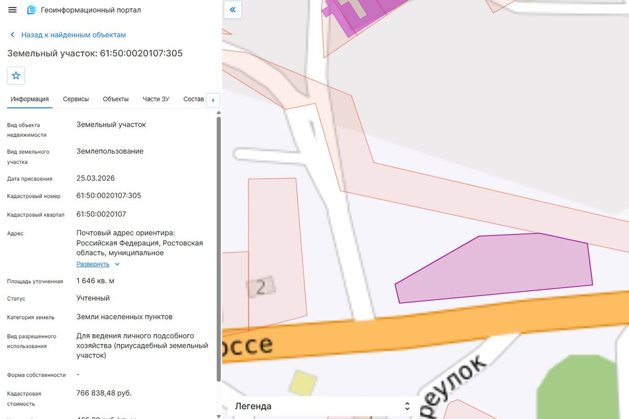The height and width of the screenshot is (419, 629).
Task: Collapse the side panel with double-arrow button
Action: pos(233,10)
